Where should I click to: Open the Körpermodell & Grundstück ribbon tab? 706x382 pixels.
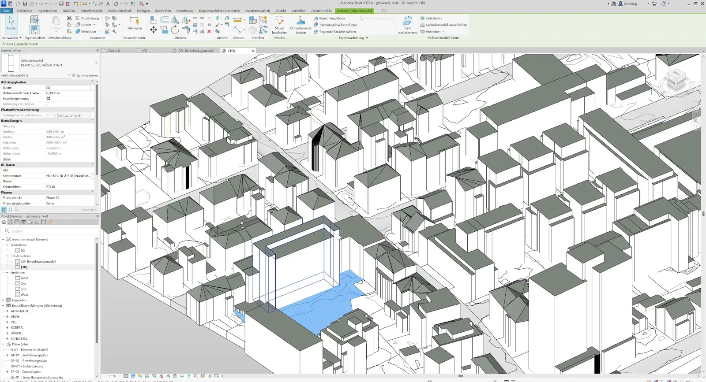click(219, 11)
